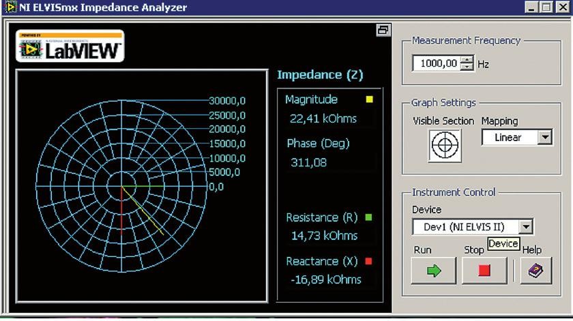This screenshot has width=573, height=321.
Task: Click the red Stop square button
Action: click(484, 271)
